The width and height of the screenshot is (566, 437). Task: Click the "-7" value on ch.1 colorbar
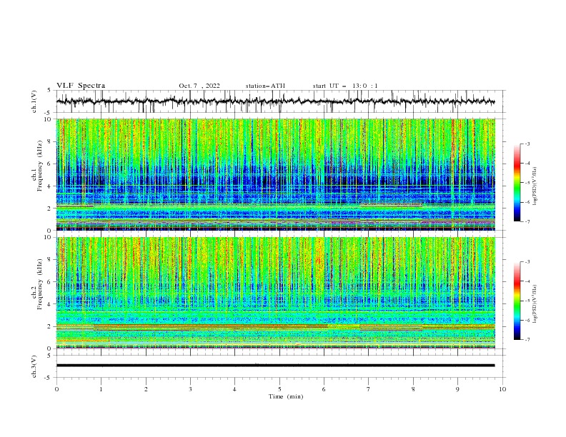click(527, 221)
